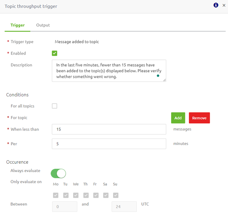Click the 'messages' unit label

182,129
